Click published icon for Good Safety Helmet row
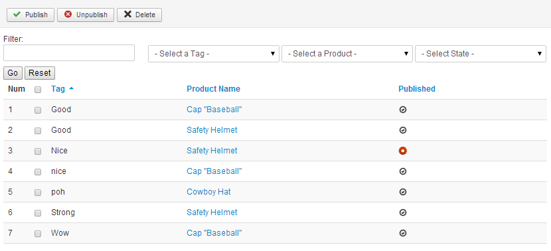 403,130
